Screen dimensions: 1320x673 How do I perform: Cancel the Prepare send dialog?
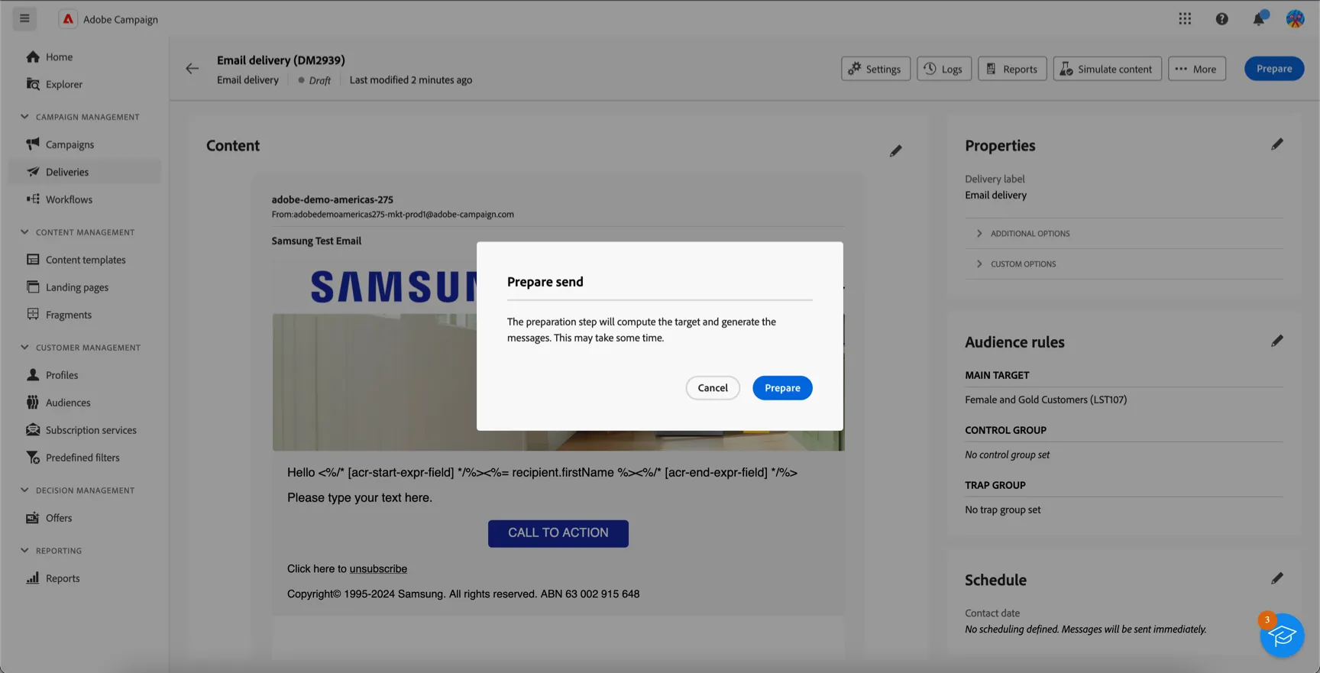point(713,388)
